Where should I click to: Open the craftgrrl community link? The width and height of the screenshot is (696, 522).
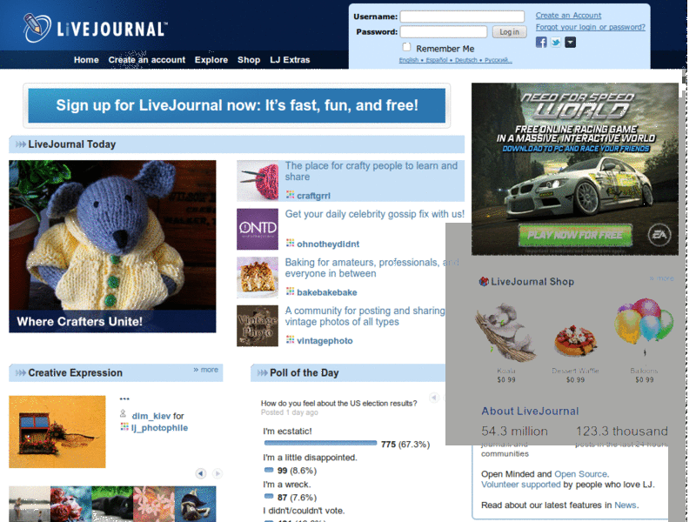[313, 196]
